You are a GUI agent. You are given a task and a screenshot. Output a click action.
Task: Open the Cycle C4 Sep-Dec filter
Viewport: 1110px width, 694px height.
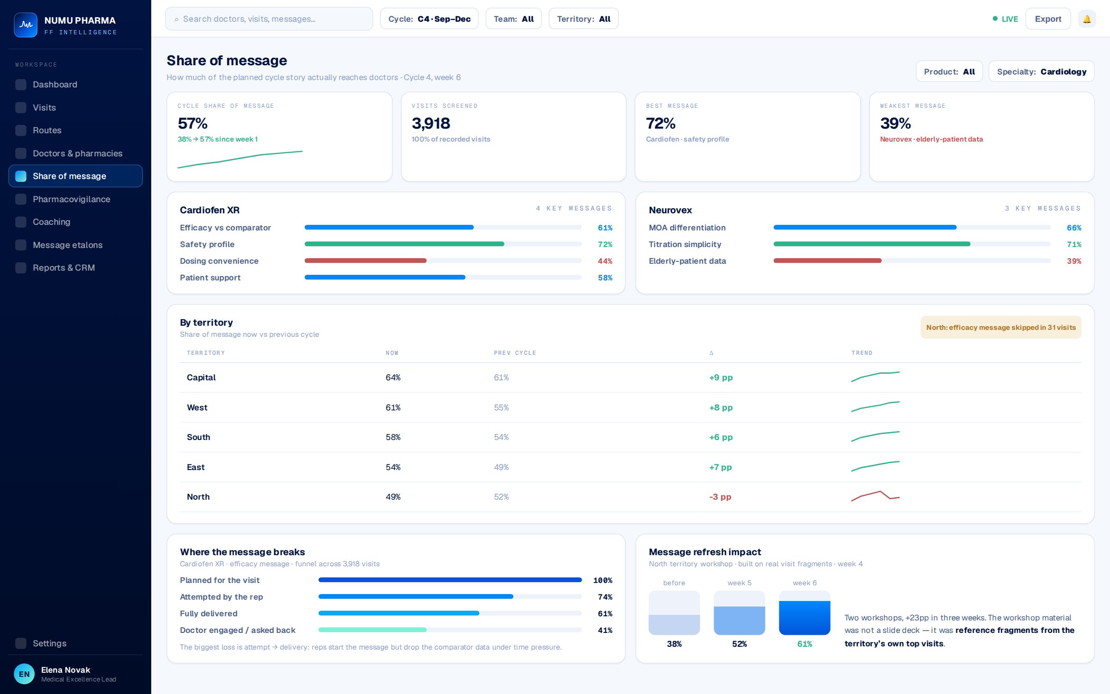pos(429,19)
